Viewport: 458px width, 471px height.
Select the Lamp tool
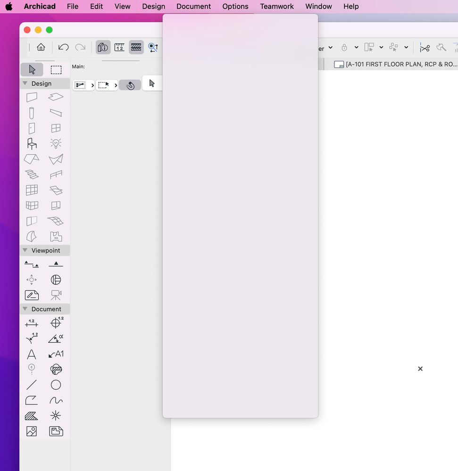tap(56, 143)
